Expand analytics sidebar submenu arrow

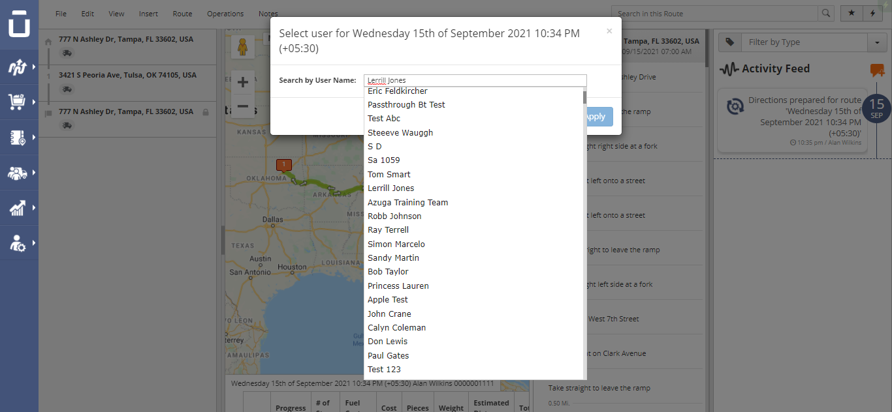[x=33, y=207]
